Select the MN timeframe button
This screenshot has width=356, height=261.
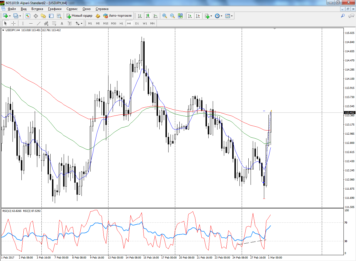point(152,23)
